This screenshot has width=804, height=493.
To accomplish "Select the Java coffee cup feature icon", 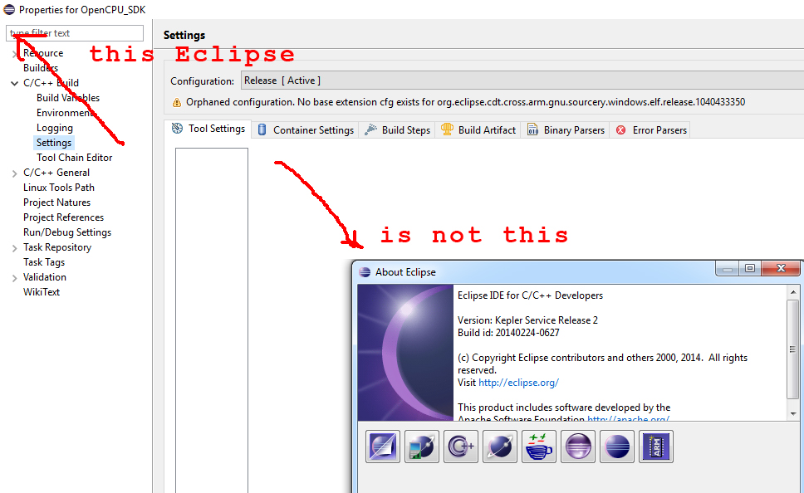I will tap(538, 446).
